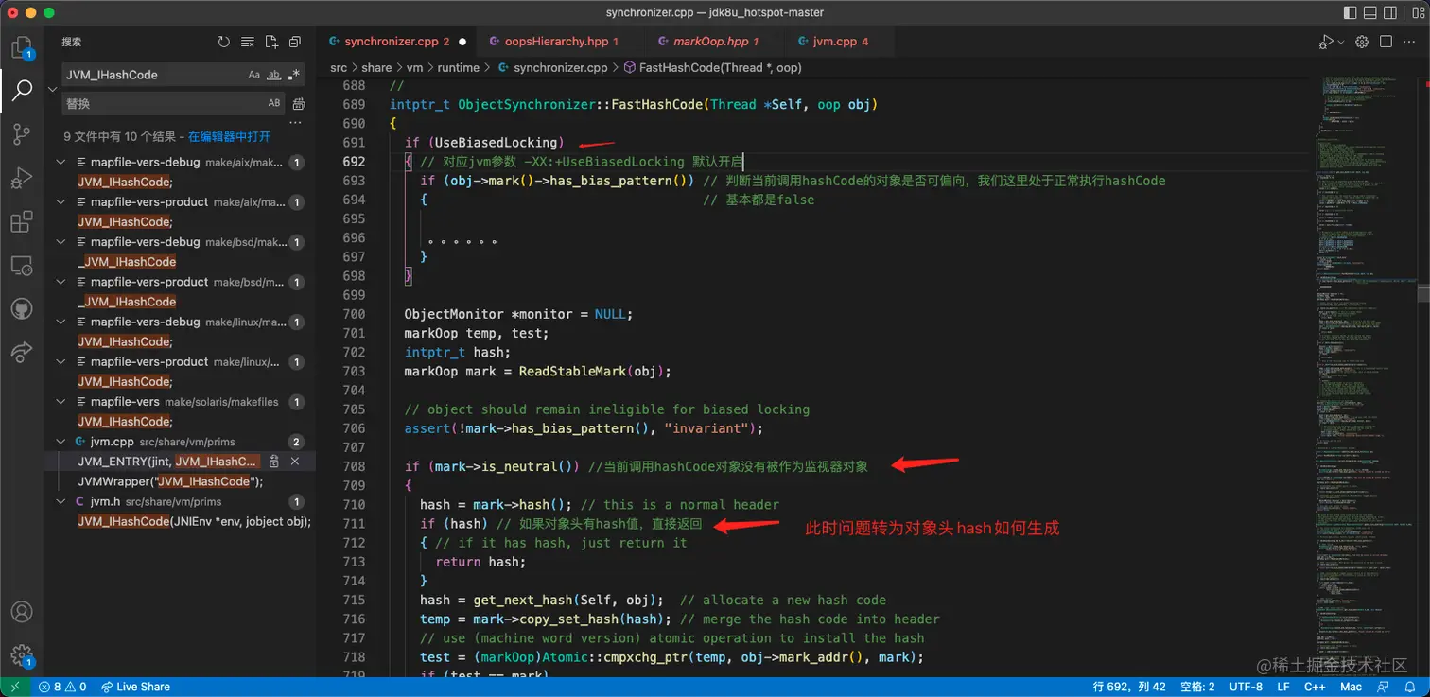Switch to the markOop.hpp tab
1430x697 pixels.
tap(715, 42)
